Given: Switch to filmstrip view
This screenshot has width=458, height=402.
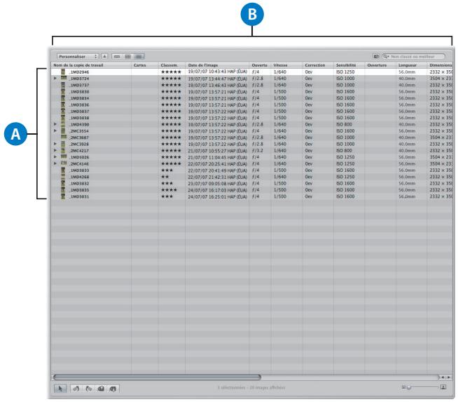Looking at the screenshot, I should click(x=117, y=56).
